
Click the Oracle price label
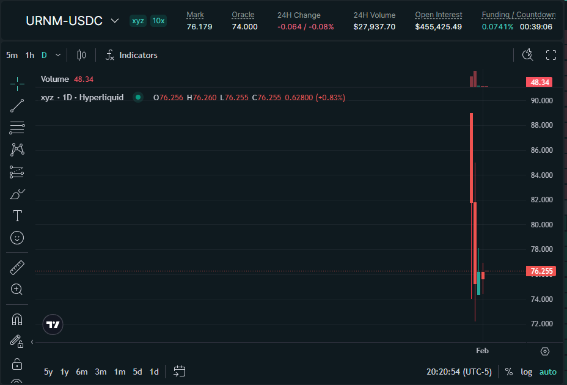(243, 15)
